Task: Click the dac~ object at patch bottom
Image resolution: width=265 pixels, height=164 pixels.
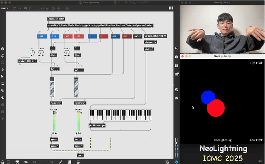Action: 80,155
